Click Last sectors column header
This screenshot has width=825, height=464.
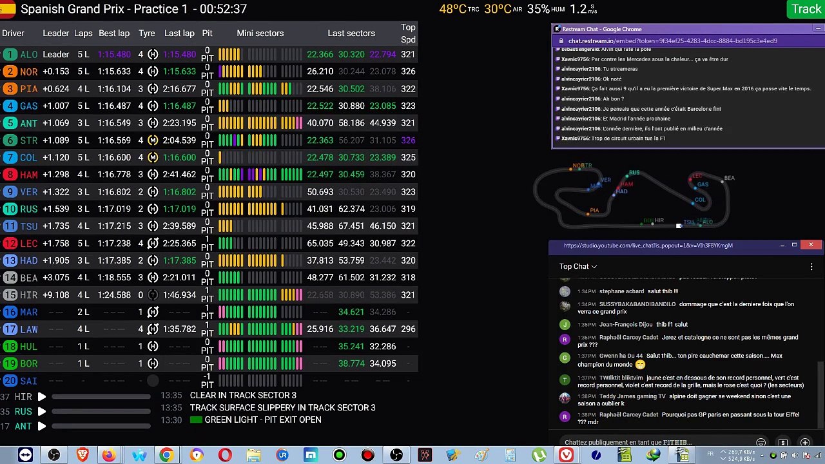tap(351, 33)
